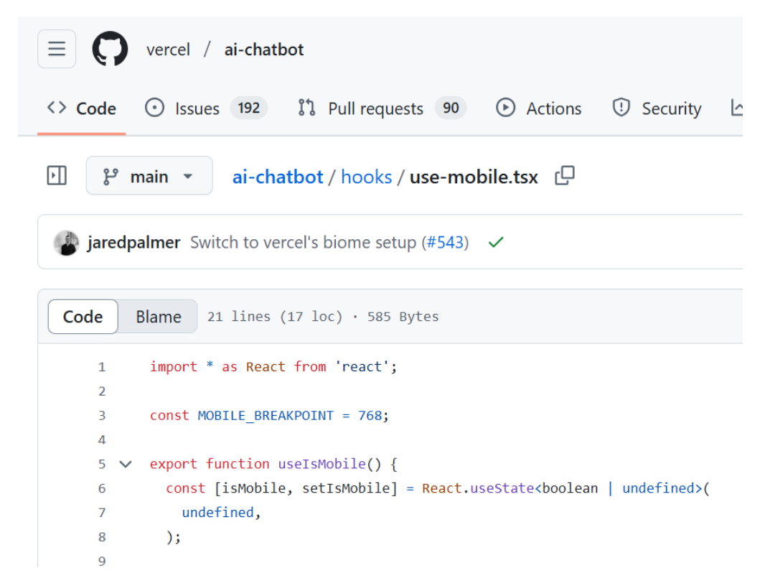Click line number 8
This screenshot has height=586, width=760.
(102, 536)
